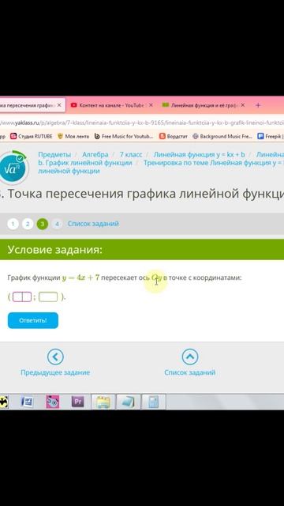284x506 pixels.
Task: Open the YouTube channel content tab
Action: (110, 105)
